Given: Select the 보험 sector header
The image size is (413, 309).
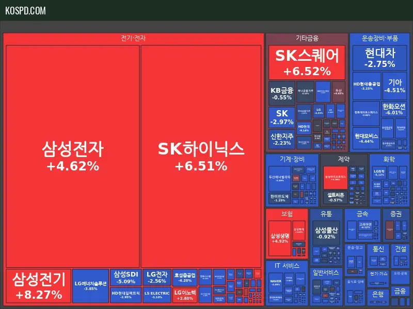Looking at the screenshot, I should (287, 214).
